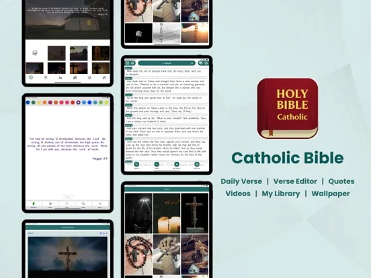
Task: Select hands holding cross wallpaper in lower tablet
Action: (167, 254)
